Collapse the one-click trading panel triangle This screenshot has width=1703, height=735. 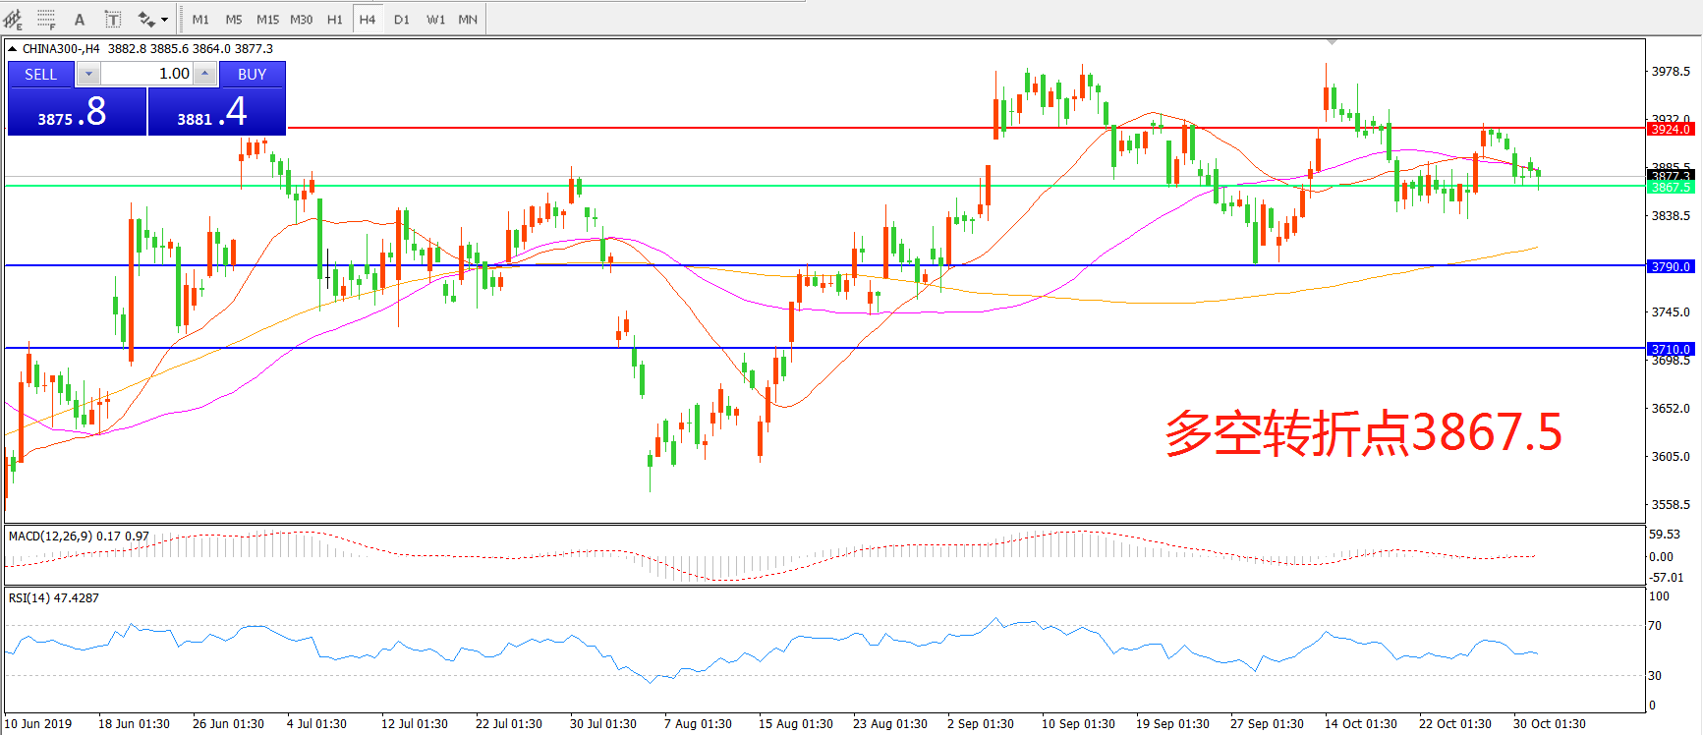pyautogui.click(x=12, y=48)
